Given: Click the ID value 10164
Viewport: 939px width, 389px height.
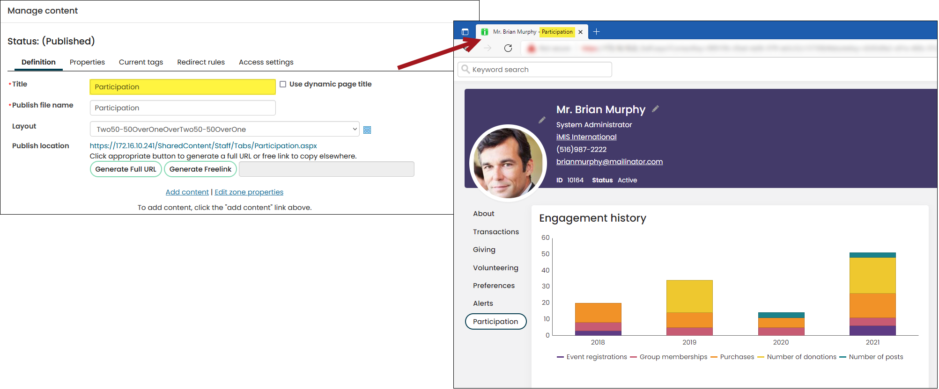Looking at the screenshot, I should coord(575,180).
